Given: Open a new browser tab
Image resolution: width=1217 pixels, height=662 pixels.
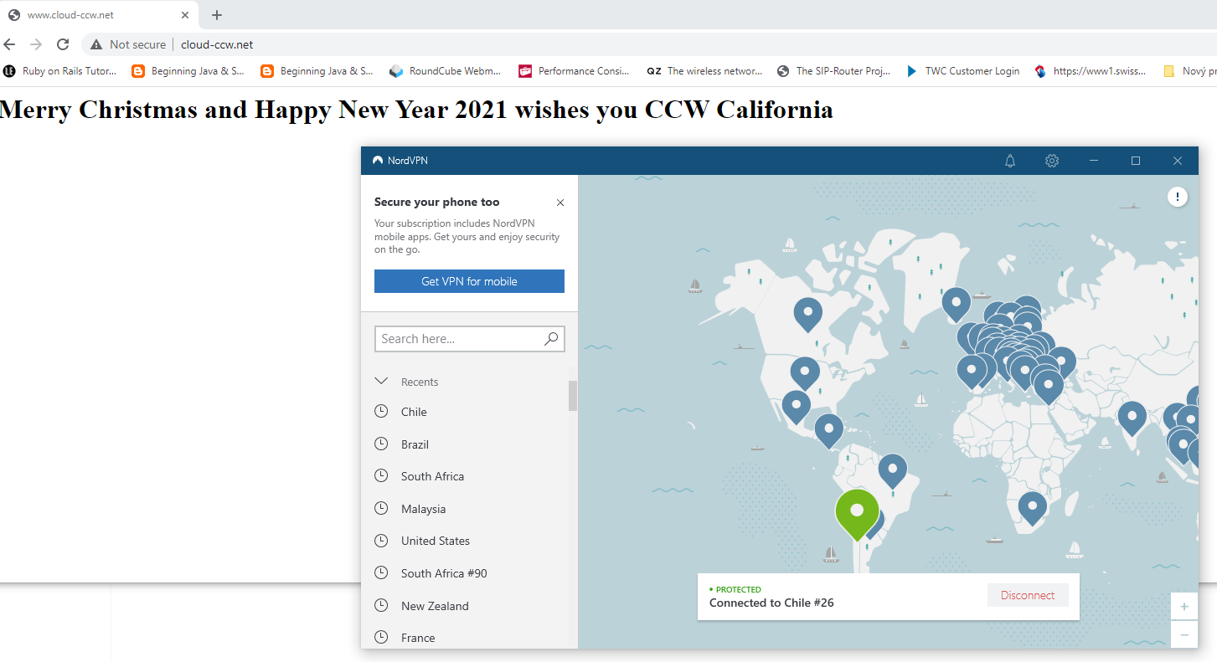Looking at the screenshot, I should tap(217, 15).
